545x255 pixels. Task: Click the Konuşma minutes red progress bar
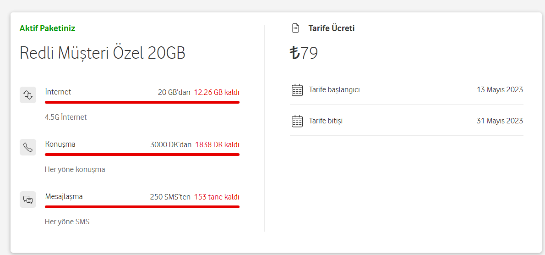pyautogui.click(x=142, y=155)
